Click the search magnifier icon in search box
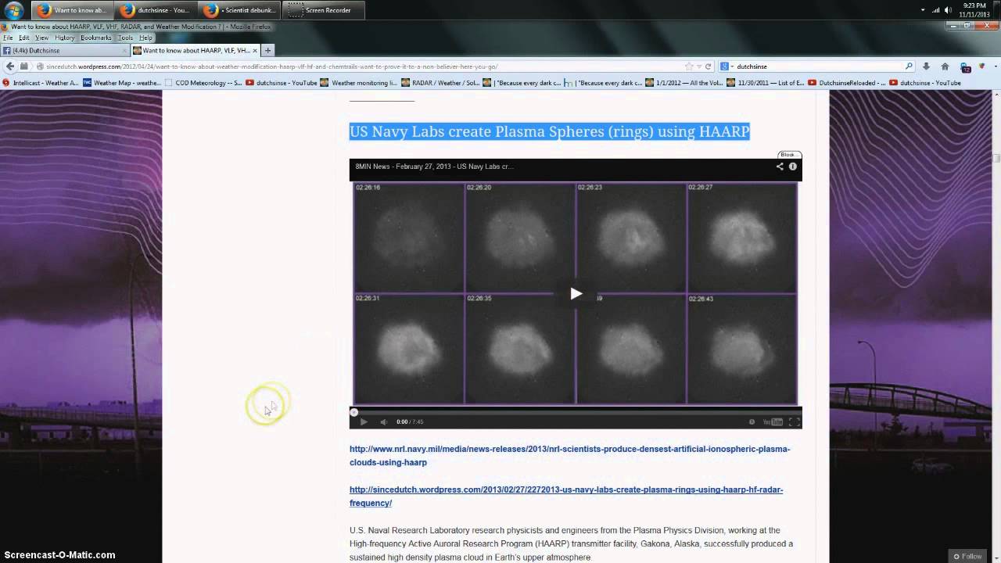 (909, 66)
